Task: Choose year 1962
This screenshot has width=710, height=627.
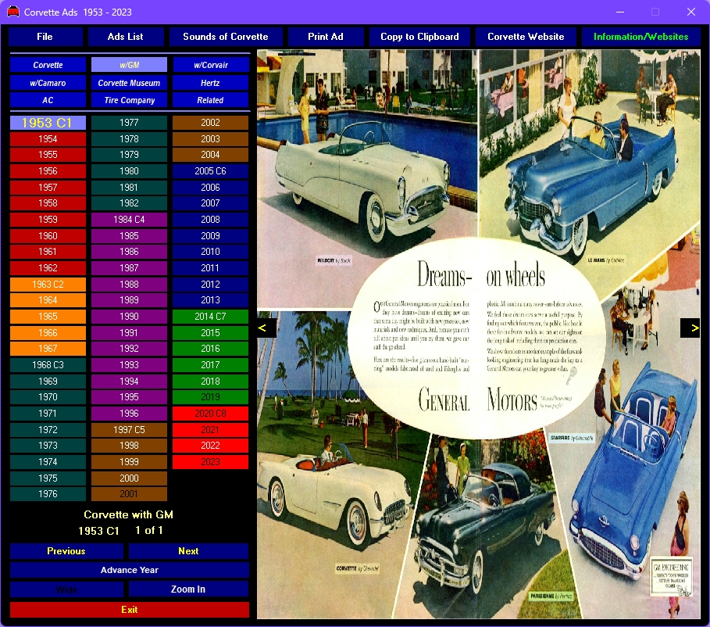Action: pos(48,268)
